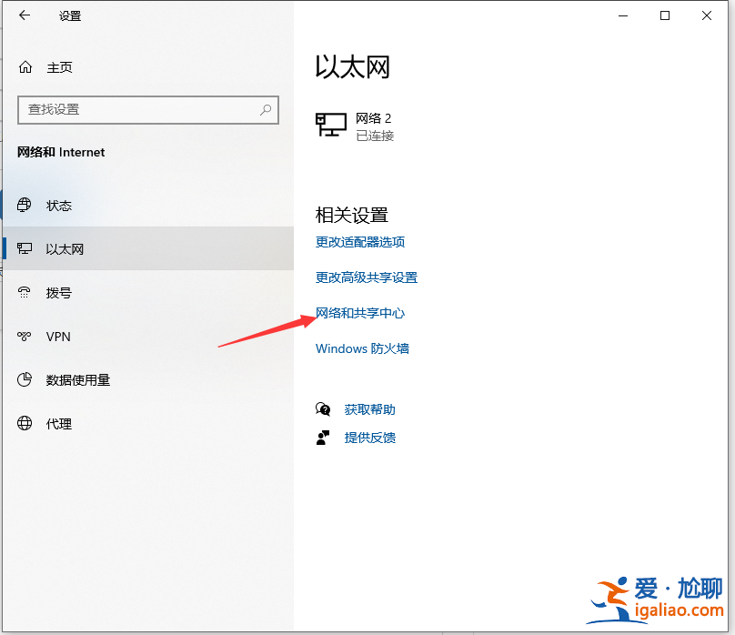Click the 代理 globe icon

coord(26,423)
